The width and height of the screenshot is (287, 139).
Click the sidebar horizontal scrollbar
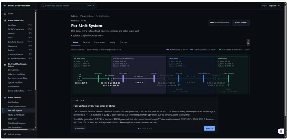click(x=15, y=129)
